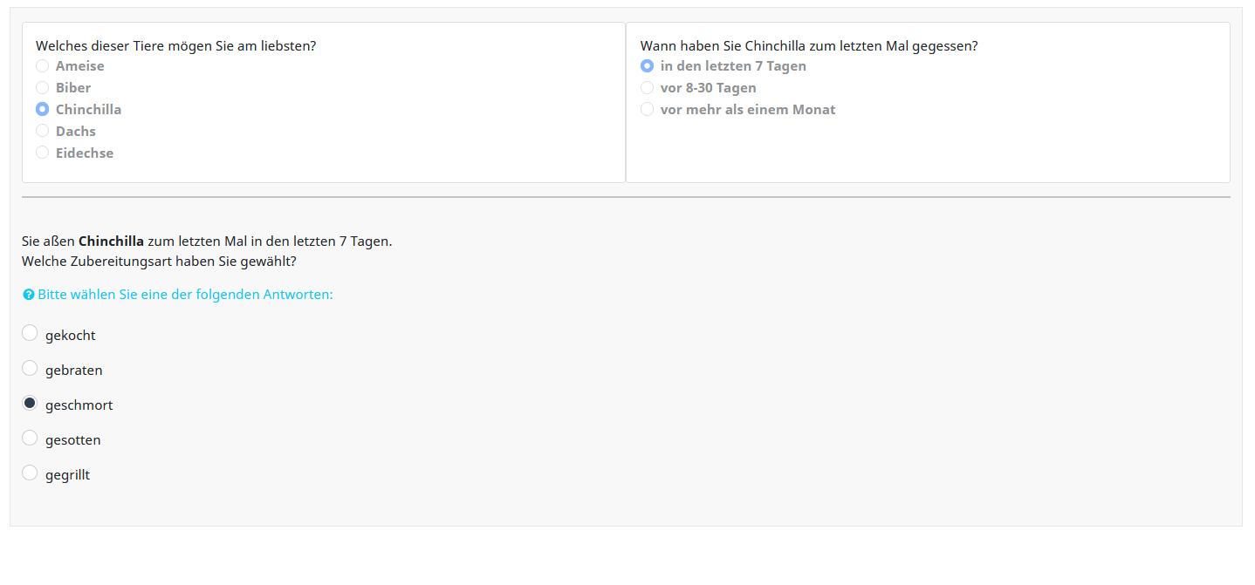
Task: Select 'vor mehr als einem Monat'
Action: click(647, 110)
